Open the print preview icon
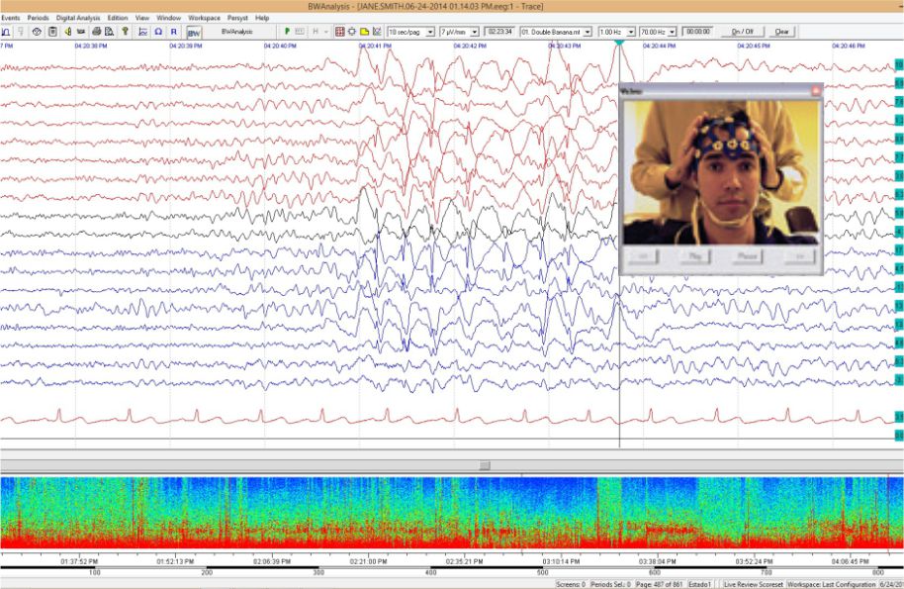Viewport: 904px width, 589px height. [x=109, y=32]
